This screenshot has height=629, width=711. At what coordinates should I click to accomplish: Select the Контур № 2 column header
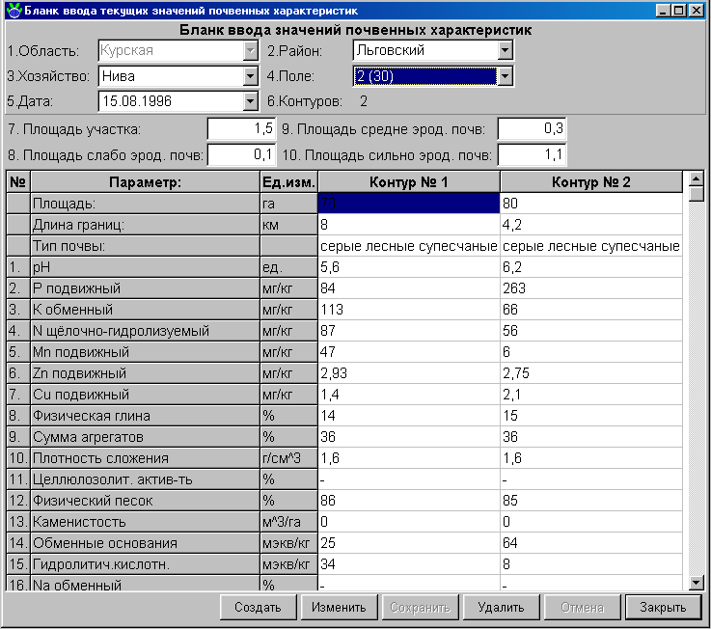coord(591,182)
